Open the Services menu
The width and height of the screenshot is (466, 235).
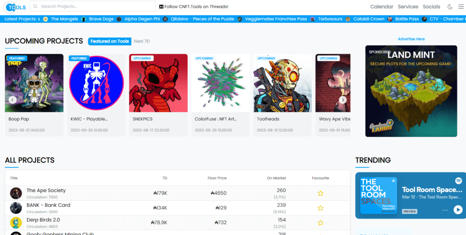coord(408,6)
